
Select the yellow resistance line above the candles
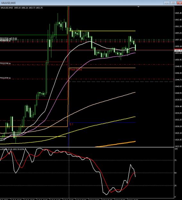(x=102, y=31)
